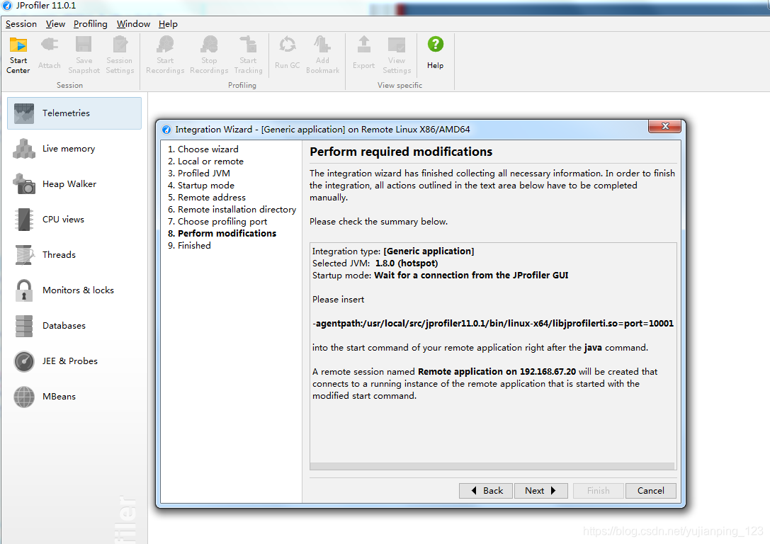Open the Threads sidebar section
The width and height of the screenshot is (770, 544).
tap(74, 254)
